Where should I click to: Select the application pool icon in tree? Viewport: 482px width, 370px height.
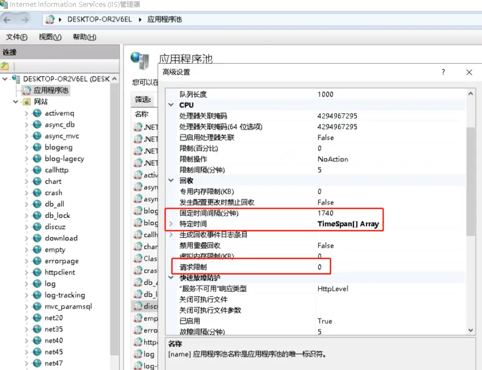27,91
